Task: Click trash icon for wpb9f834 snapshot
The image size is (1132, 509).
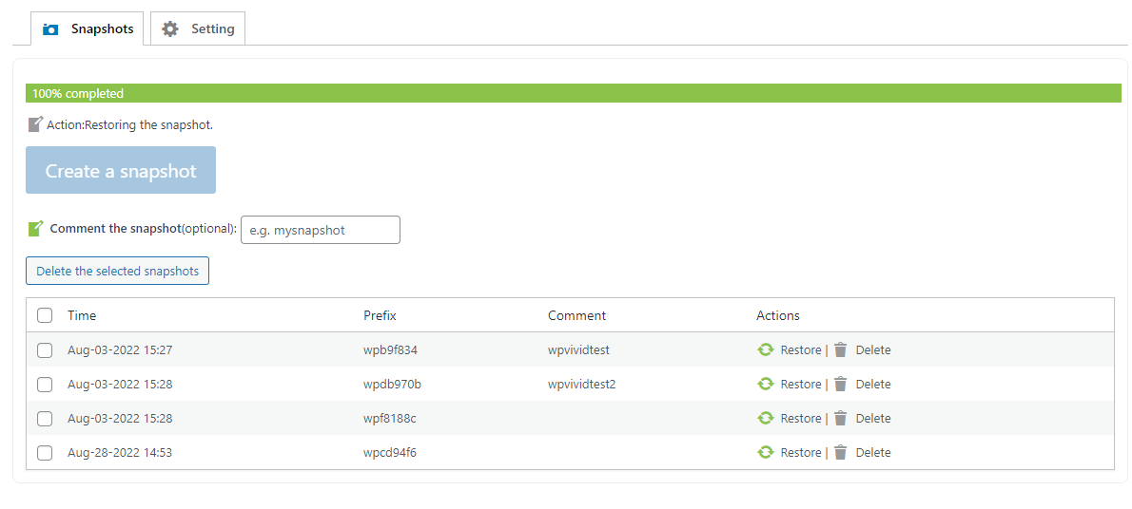Action: [840, 349]
